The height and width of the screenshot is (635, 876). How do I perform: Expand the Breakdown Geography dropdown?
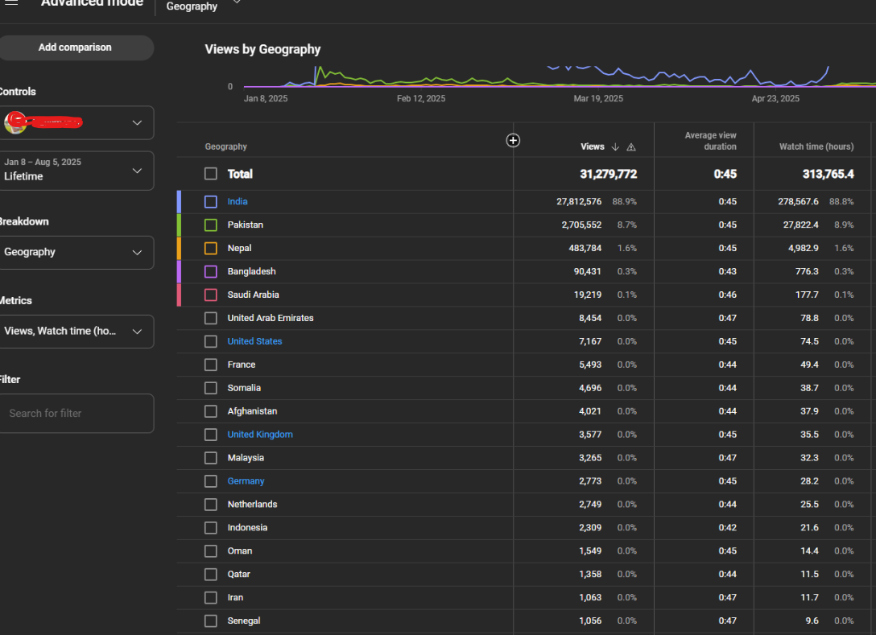pos(75,253)
